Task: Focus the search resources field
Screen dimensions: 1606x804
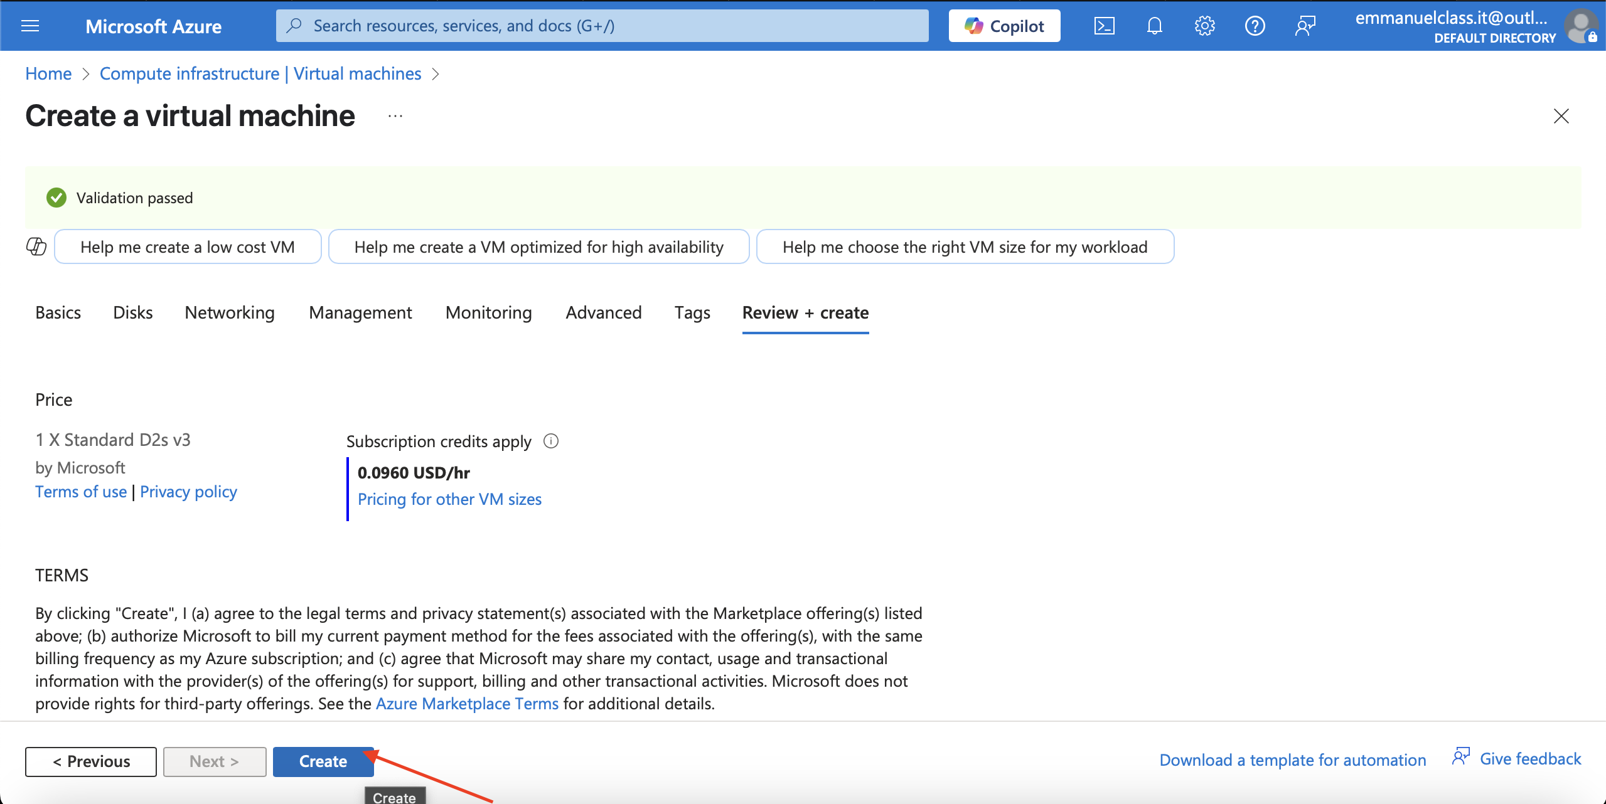Action: [x=602, y=26]
